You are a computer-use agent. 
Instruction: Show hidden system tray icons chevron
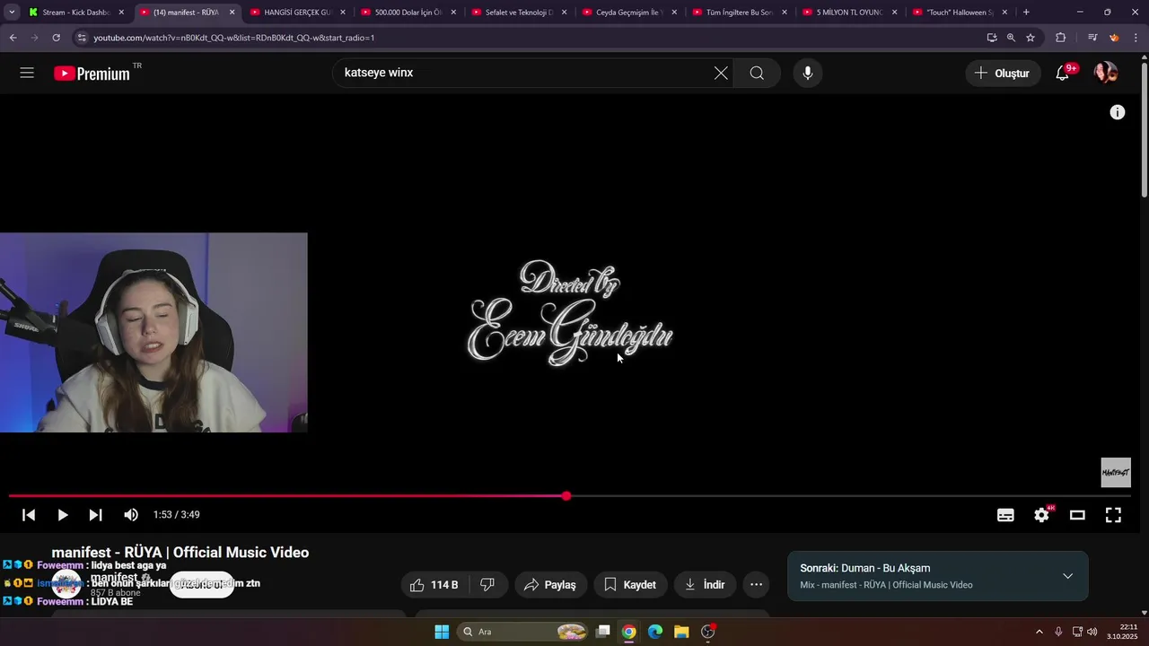(1039, 632)
